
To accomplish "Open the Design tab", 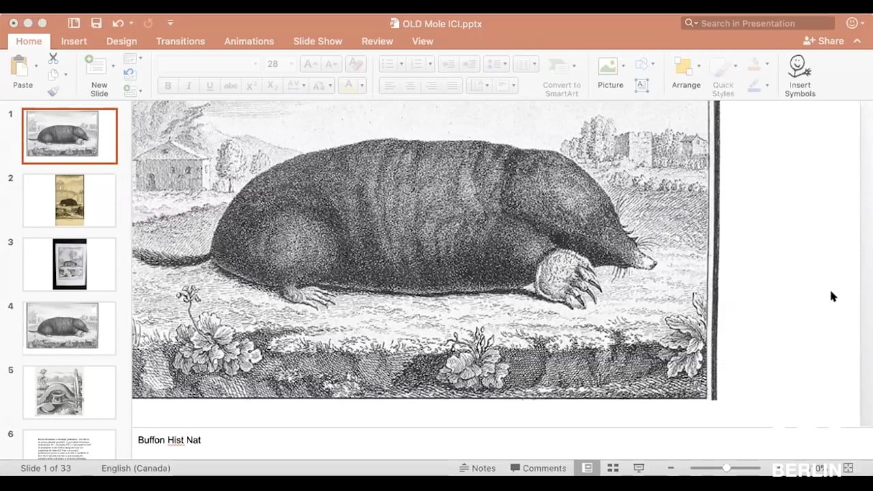I will (x=121, y=41).
